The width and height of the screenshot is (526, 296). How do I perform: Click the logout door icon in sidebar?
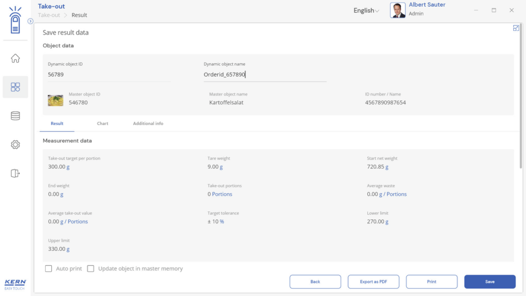(x=15, y=173)
